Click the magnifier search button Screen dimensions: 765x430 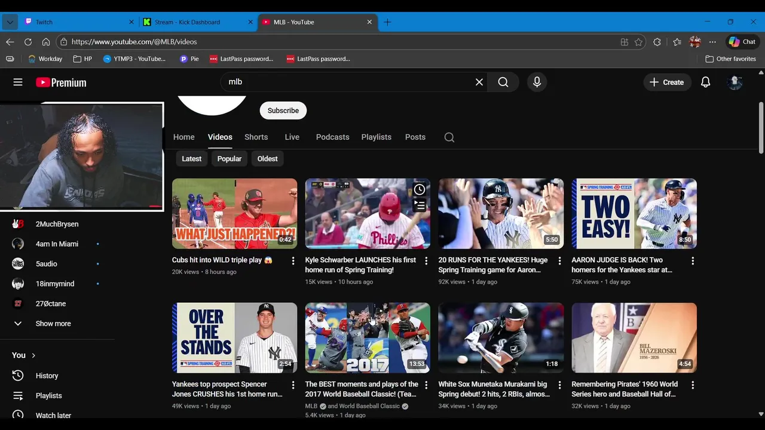point(503,82)
